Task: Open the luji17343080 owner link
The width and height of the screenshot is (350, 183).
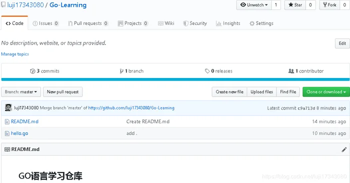Action: point(25,5)
